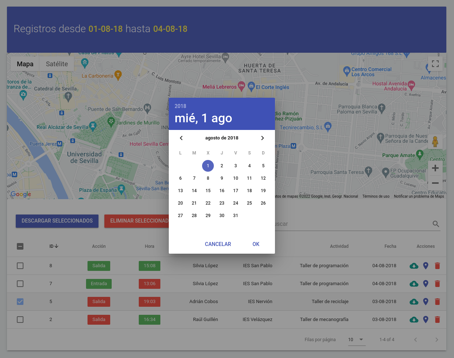This screenshot has height=358, width=454.
Task: Click end date 04-08-18 in header
Action: [170, 29]
